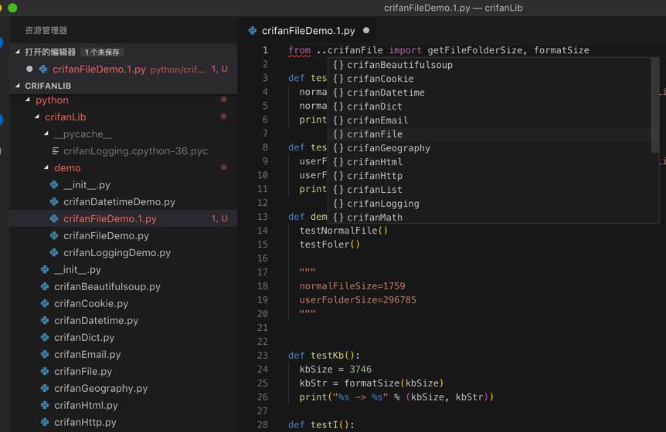Screen dimensions: 666x432
Task: Choose crifanBeautifulsoup from autocomplete list
Action: (x=489, y=65)
